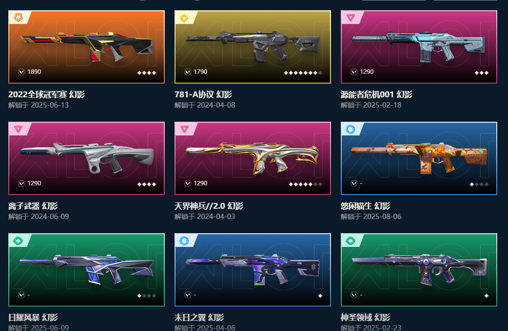This screenshot has width=508, height=331.
Task: Click the VP currency icon beside 1790
Action: pos(188,72)
